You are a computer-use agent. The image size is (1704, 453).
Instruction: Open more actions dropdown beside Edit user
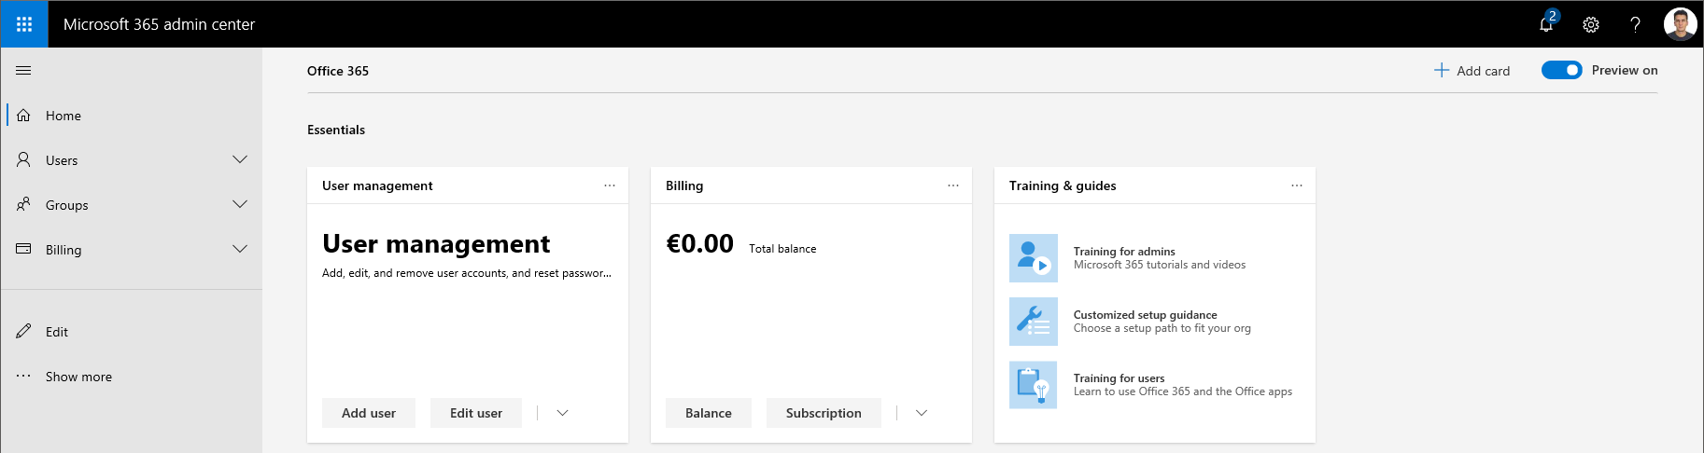(x=562, y=413)
